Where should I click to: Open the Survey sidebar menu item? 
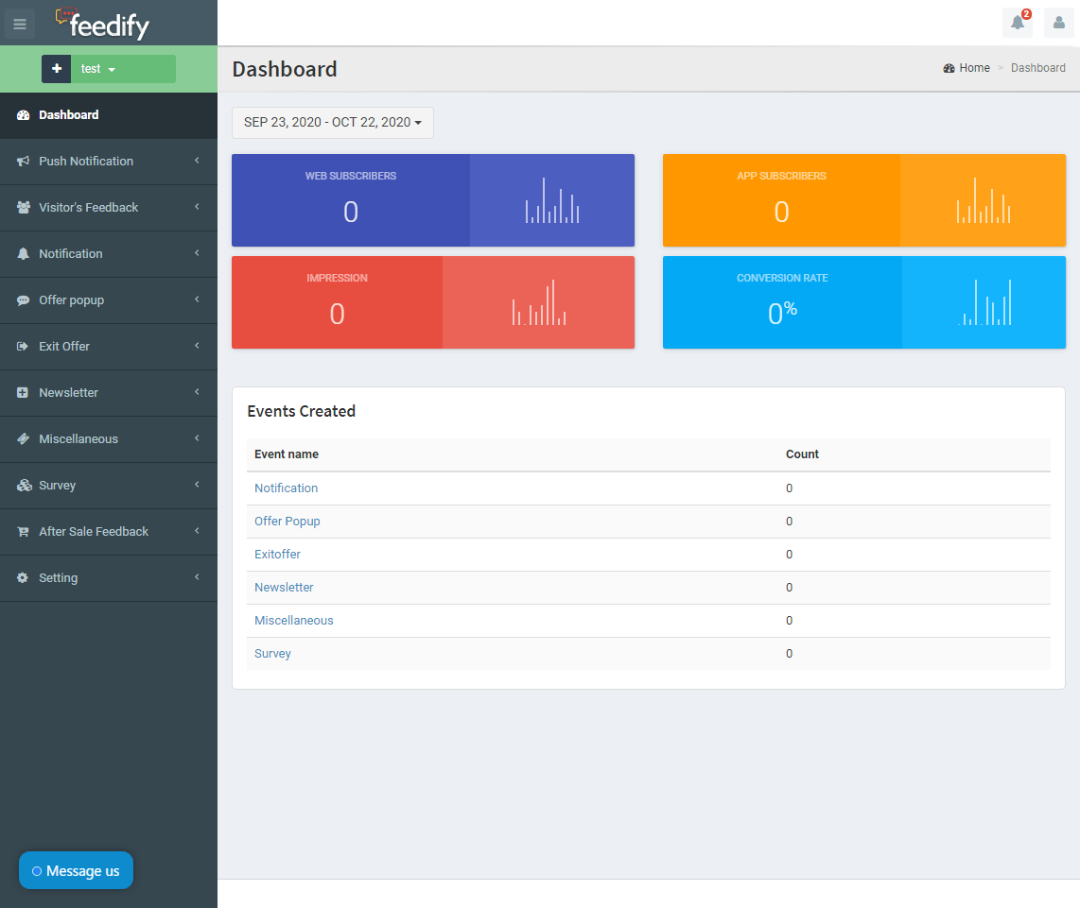58,486
